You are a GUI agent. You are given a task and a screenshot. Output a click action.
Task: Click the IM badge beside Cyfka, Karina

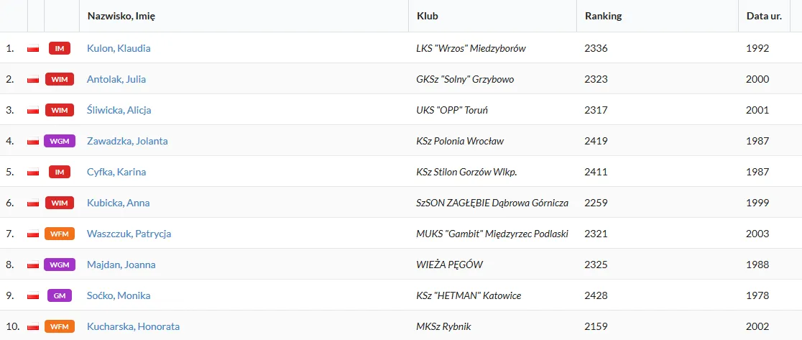(60, 173)
